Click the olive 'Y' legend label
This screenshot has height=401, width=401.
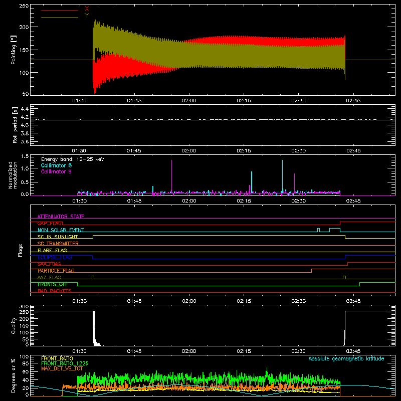87,16
